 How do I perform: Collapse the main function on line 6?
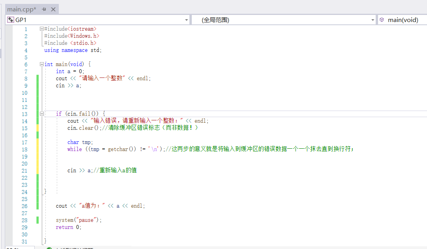(x=42, y=65)
